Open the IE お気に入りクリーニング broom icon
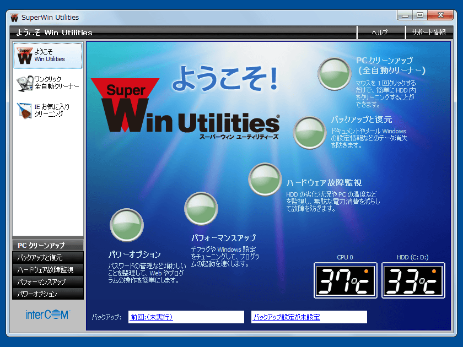Screen dimensions: 463x347 [x=24, y=111]
